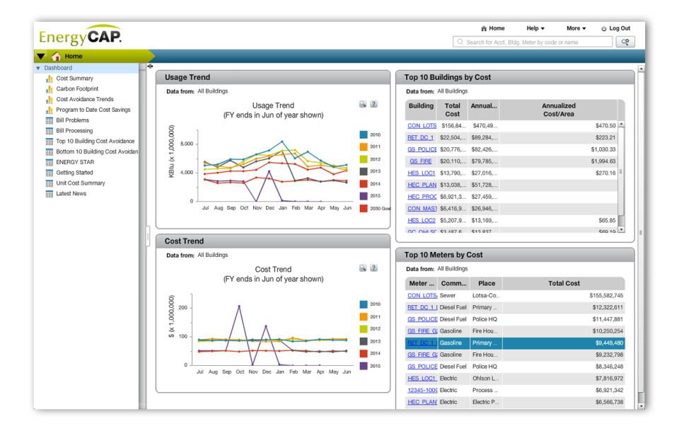Click the black triangle menu in navigation bar
Viewport: 679px width, 431px height.
[x=41, y=57]
